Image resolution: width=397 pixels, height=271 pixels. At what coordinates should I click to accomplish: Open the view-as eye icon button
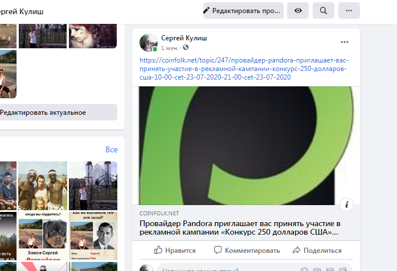click(x=298, y=11)
